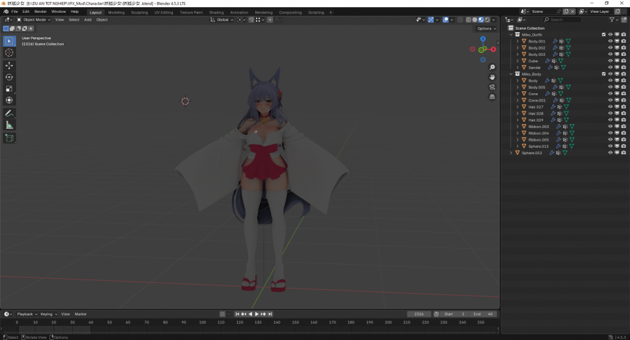The image size is (630, 340).
Task: Switch to Animation workspace tab
Action: click(239, 12)
